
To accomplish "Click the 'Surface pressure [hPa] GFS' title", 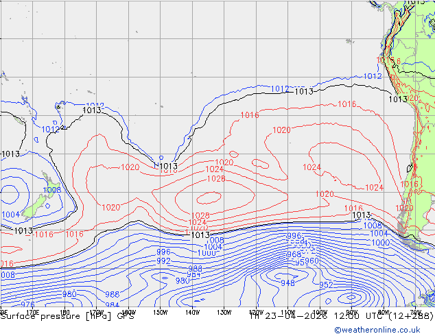I will 67,316.
